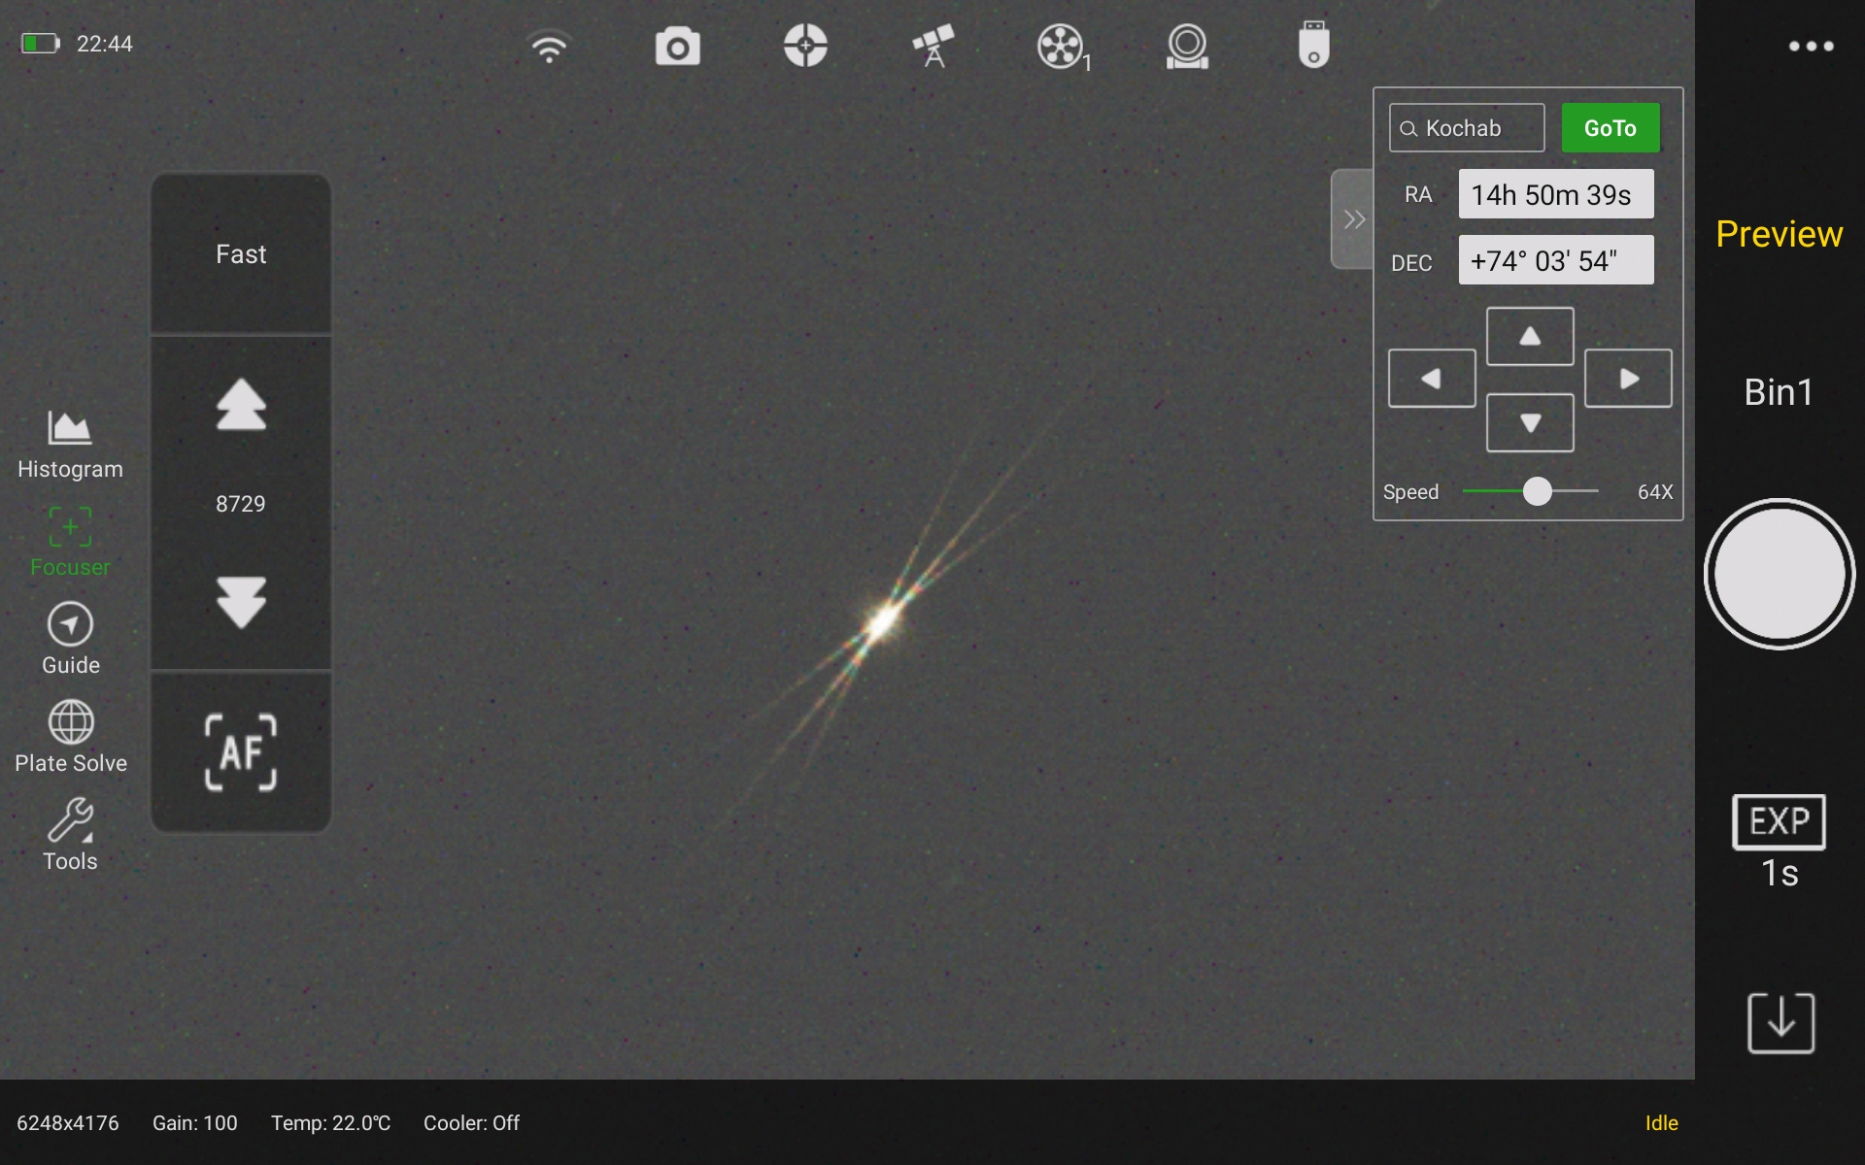This screenshot has width=1865, height=1165.
Task: Click the Temp: 22.0°C status entry
Action: (x=330, y=1123)
